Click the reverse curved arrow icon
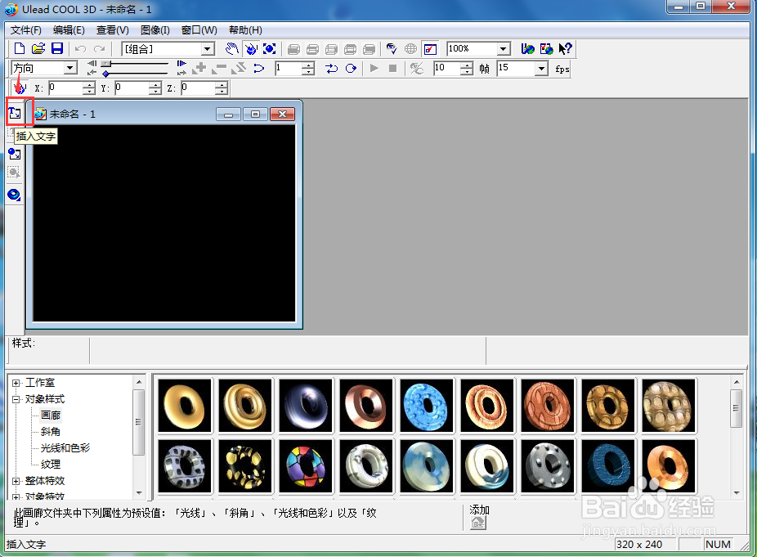The width and height of the screenshot is (757, 557). (x=259, y=69)
